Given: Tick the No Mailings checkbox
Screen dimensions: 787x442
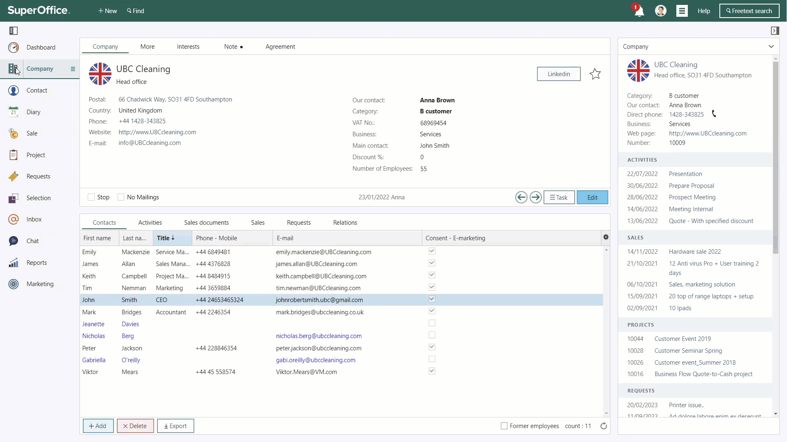Looking at the screenshot, I should click(x=121, y=197).
